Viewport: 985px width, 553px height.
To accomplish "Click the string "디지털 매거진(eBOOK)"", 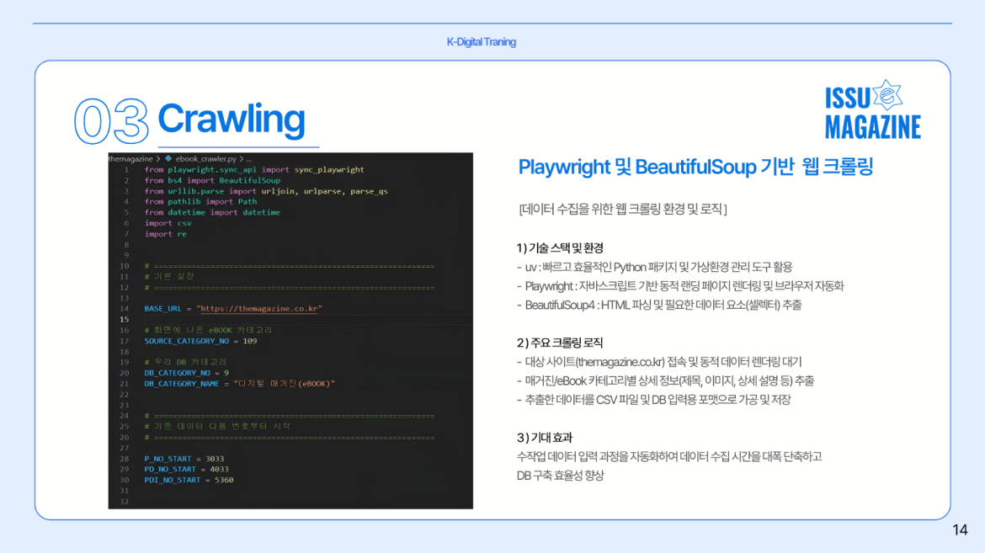I will (284, 383).
